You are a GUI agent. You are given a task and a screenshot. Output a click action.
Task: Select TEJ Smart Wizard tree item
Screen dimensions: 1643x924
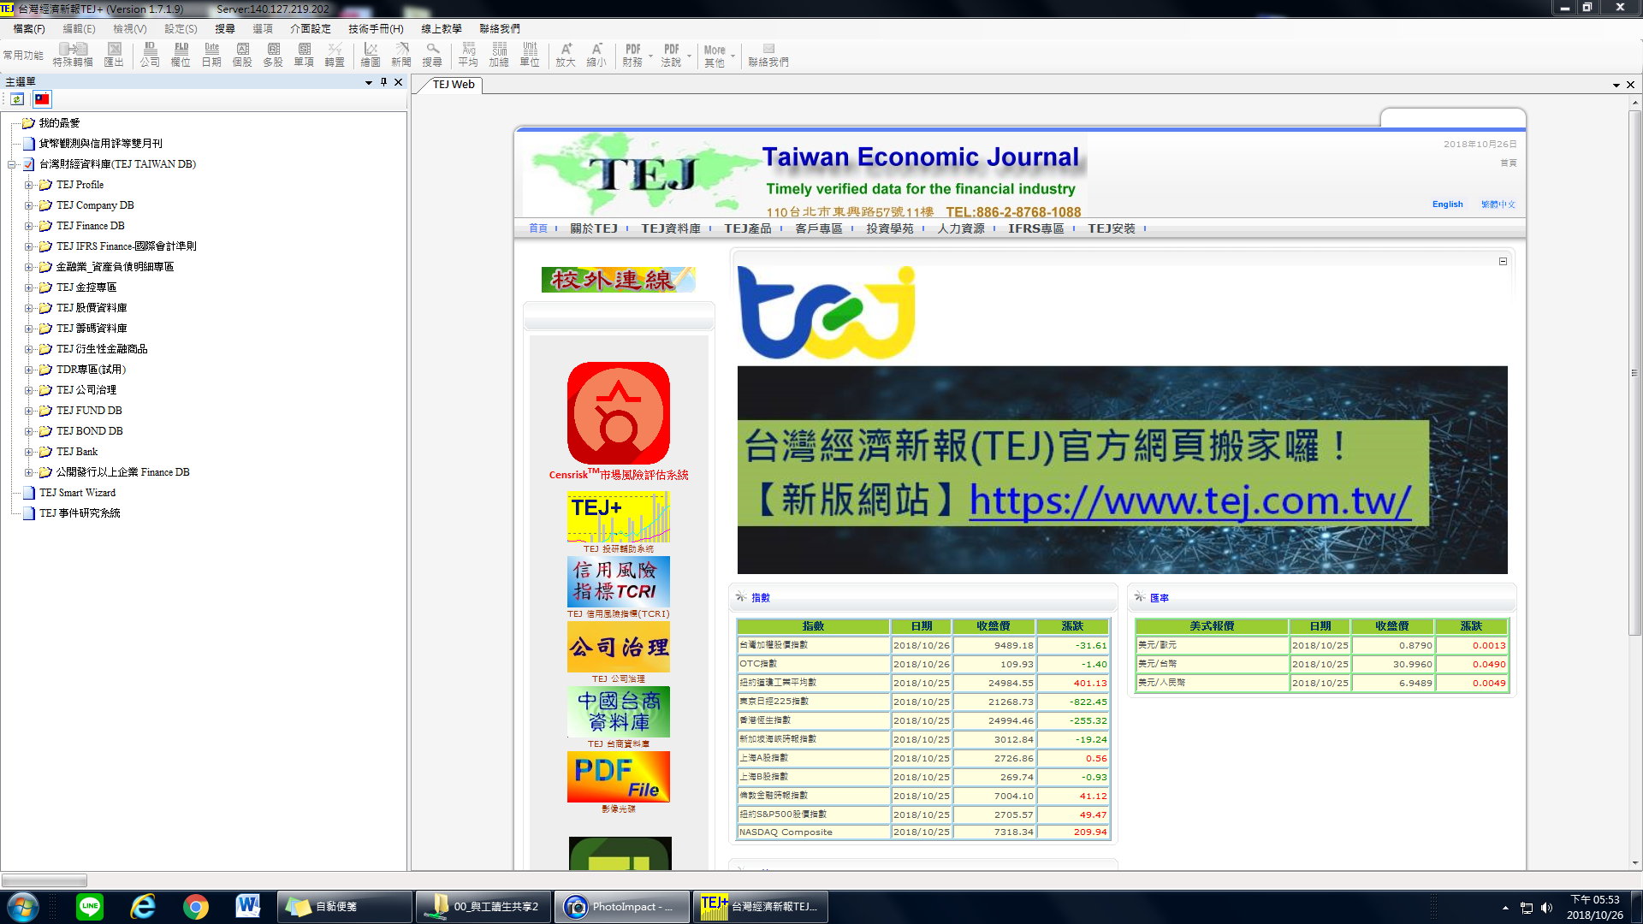77,493
